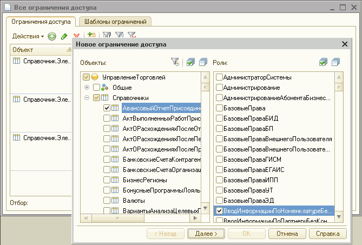Click roles list scroll up arrow
362x245 pixels.
339,77
